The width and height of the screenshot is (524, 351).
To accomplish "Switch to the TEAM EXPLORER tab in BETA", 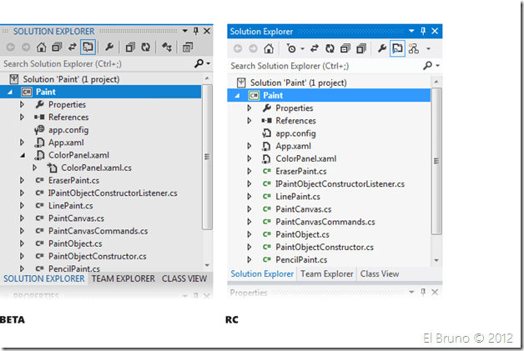I will pyautogui.click(x=123, y=278).
